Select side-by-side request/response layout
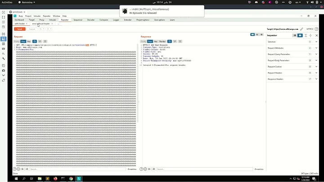The width and height of the screenshot is (324, 182). coord(252,35)
